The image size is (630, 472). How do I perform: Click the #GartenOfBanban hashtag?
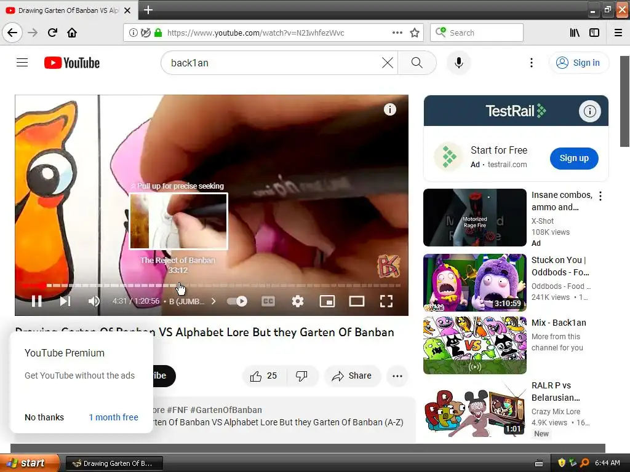tap(226, 410)
